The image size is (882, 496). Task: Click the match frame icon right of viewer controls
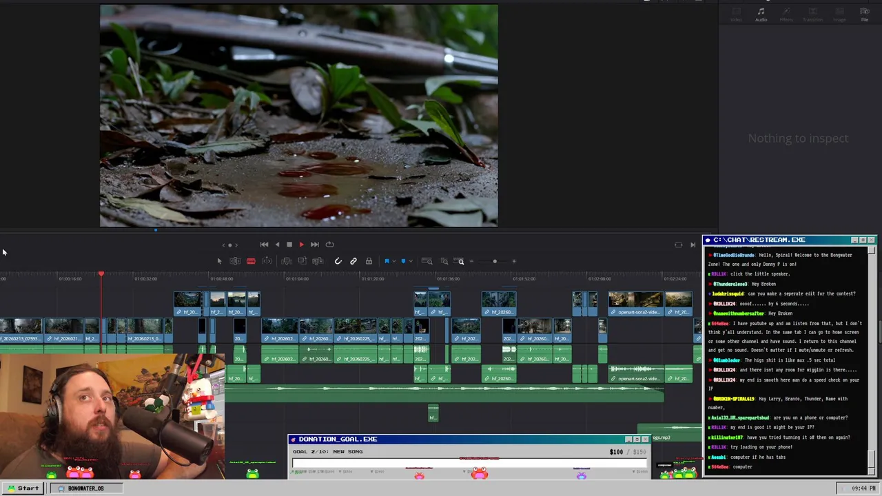click(678, 245)
